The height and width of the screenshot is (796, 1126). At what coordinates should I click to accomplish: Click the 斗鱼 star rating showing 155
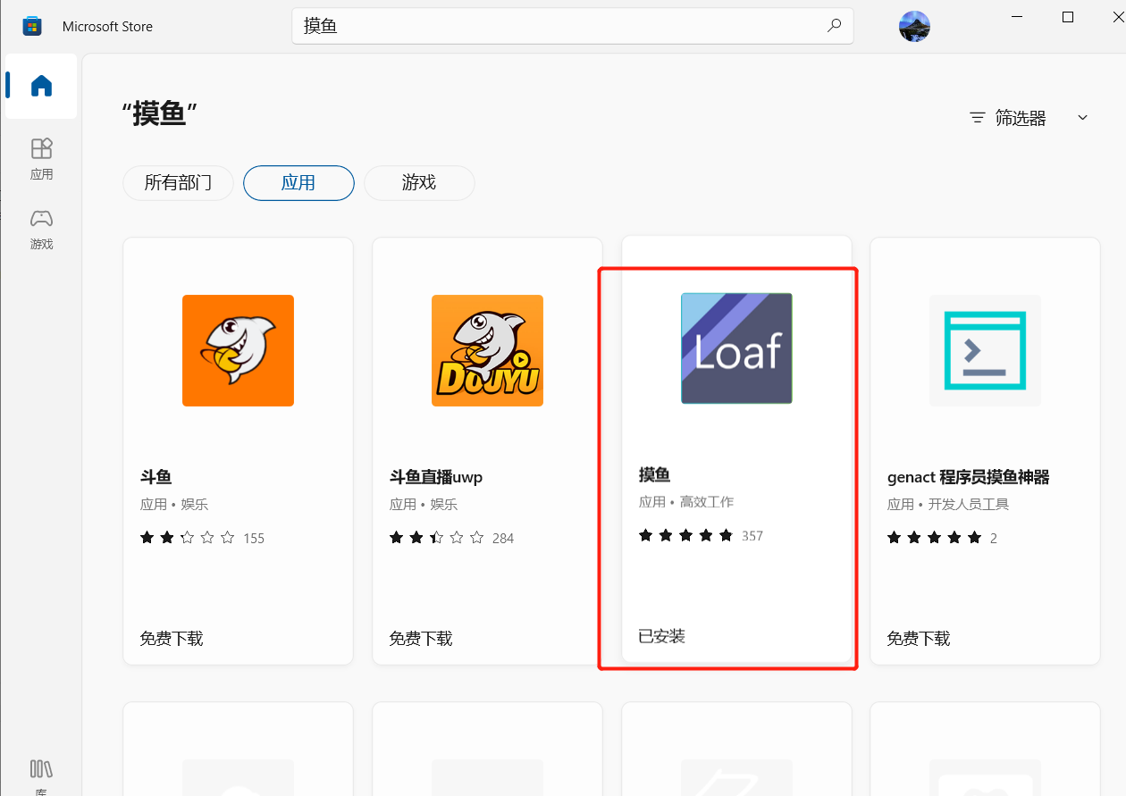pyautogui.click(x=202, y=538)
